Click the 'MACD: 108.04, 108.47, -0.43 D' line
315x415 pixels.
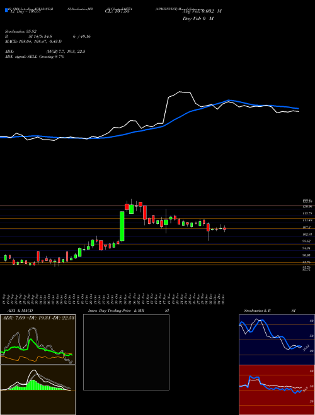[33, 41]
